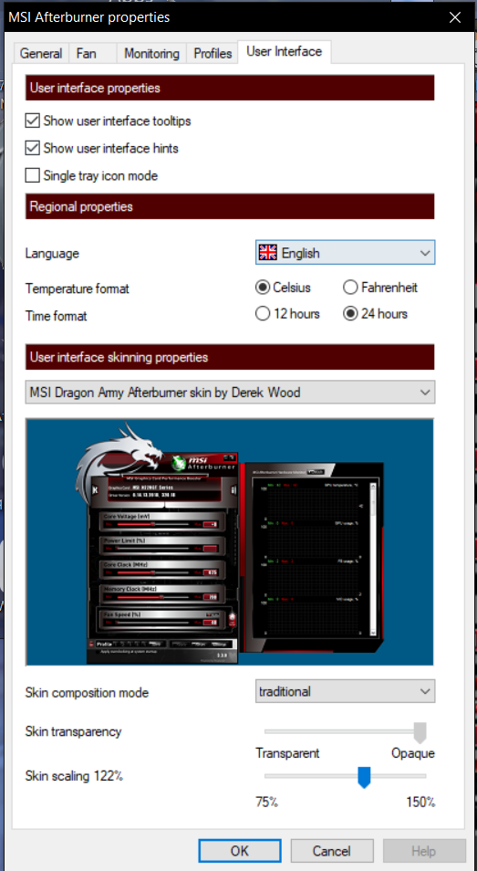Click the User interface properties header
This screenshot has height=871, width=477.
point(230,89)
